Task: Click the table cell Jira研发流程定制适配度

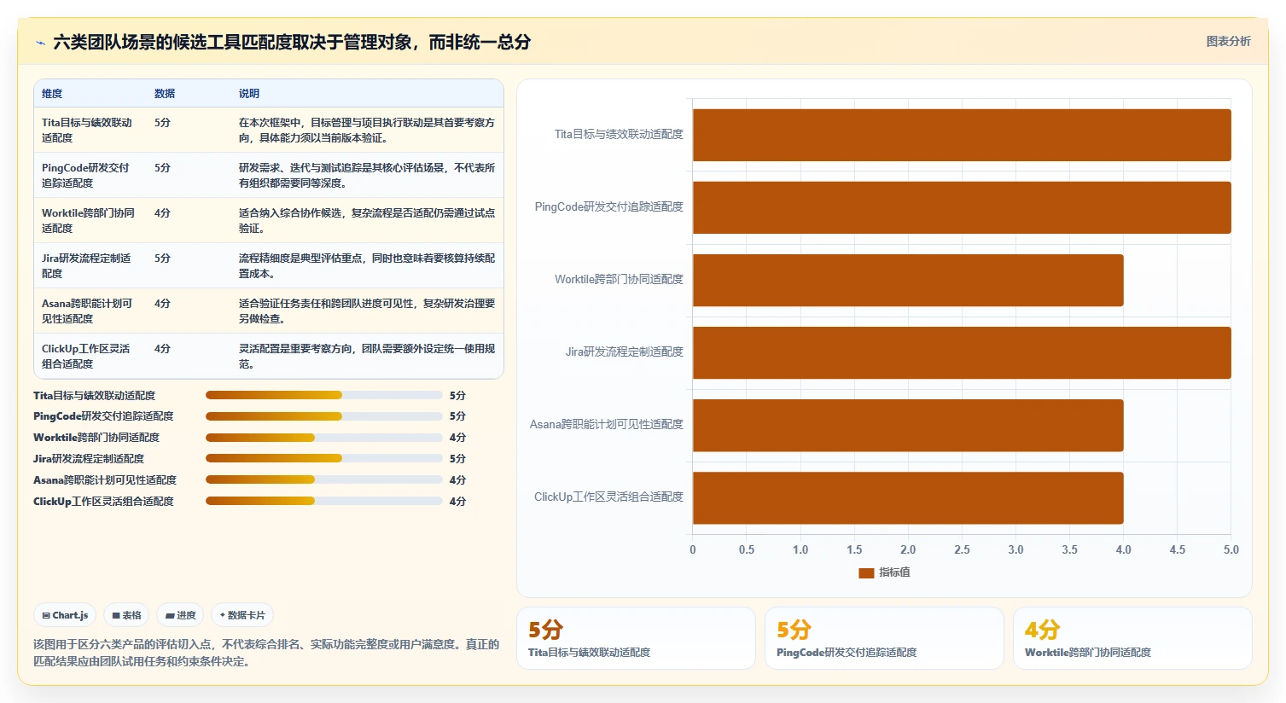Action: [x=89, y=265]
